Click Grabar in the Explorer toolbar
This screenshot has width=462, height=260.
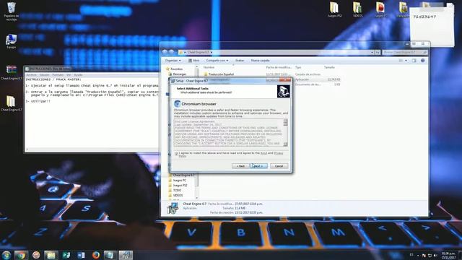click(x=240, y=61)
